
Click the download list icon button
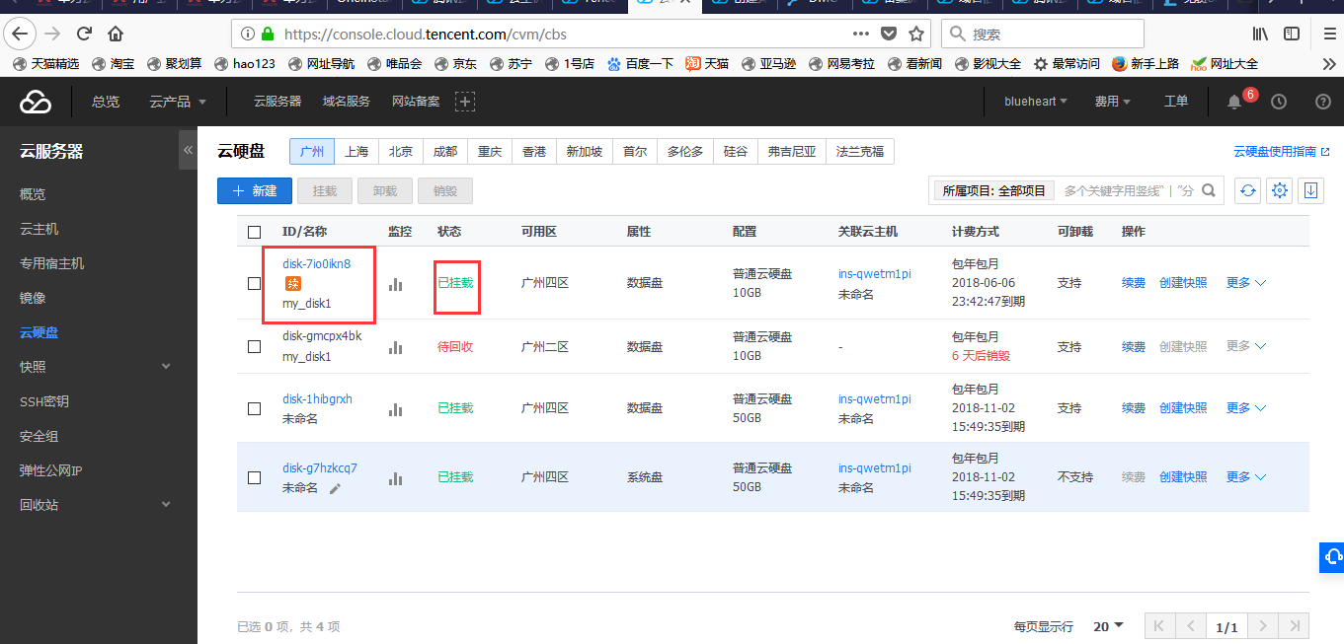tap(1311, 190)
